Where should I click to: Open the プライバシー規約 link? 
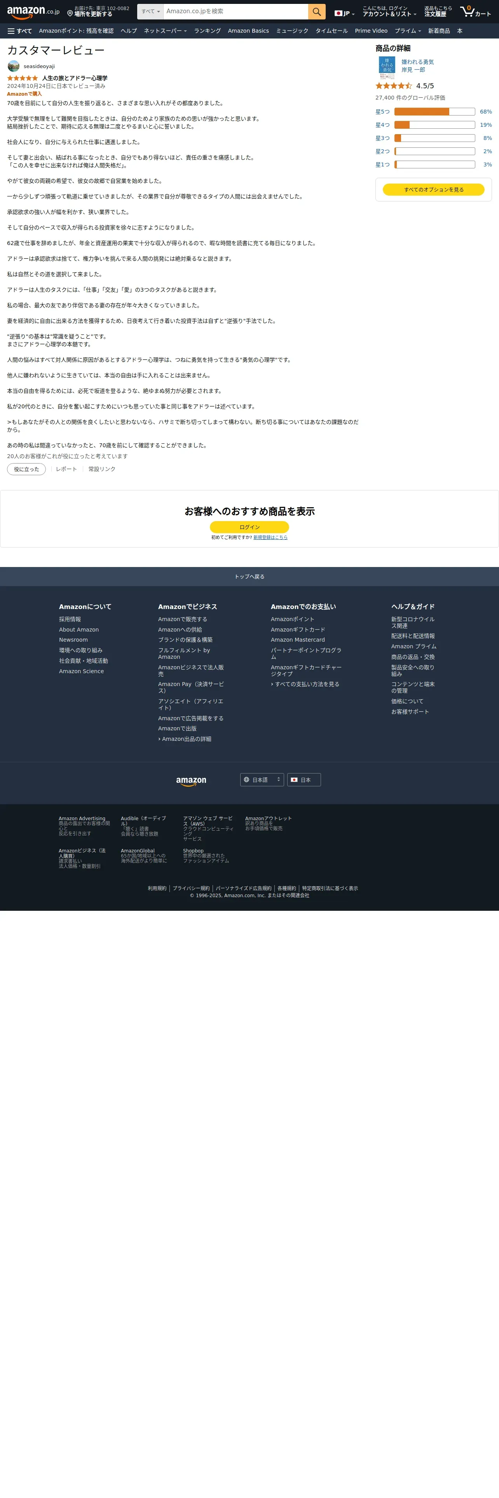click(191, 888)
